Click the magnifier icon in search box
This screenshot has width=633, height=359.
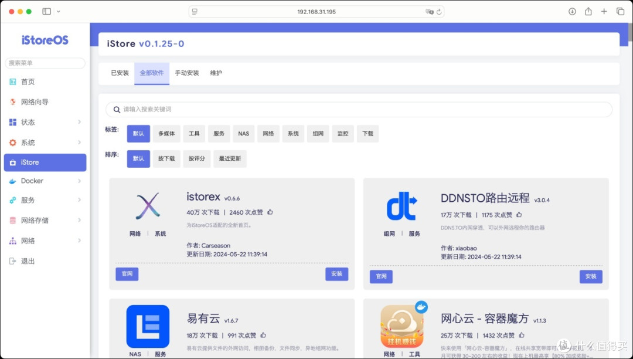[117, 110]
